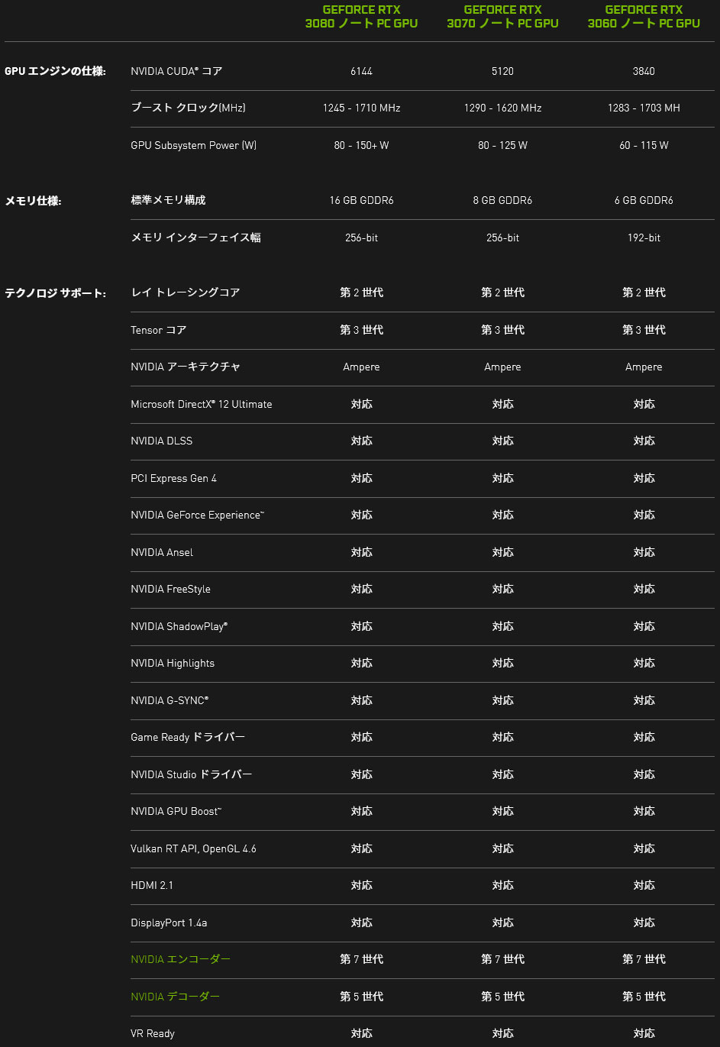Click the NVIDIA DLSS row label
Viewport: 720px width, 1047px height.
tap(161, 441)
